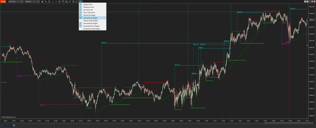Click the 6421.75 cyan target label
The height and width of the screenshot is (128, 316).
pos(226,41)
